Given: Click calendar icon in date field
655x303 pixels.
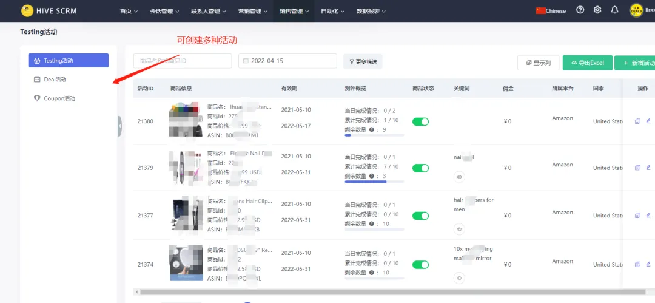Looking at the screenshot, I should click(x=246, y=61).
